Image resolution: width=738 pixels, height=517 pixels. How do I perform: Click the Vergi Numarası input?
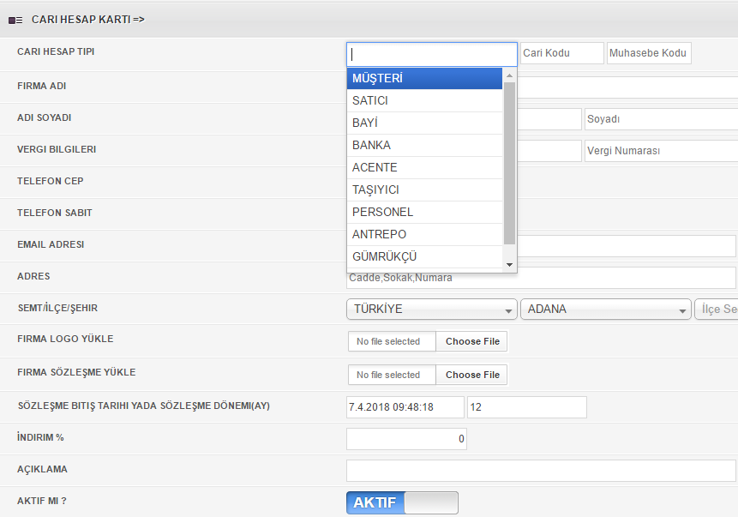(661, 151)
